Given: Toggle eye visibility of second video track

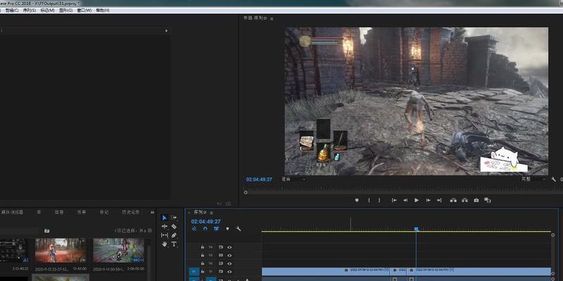Looking at the screenshot, I should pos(229,255).
